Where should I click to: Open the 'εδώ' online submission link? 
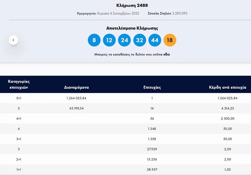167,55
